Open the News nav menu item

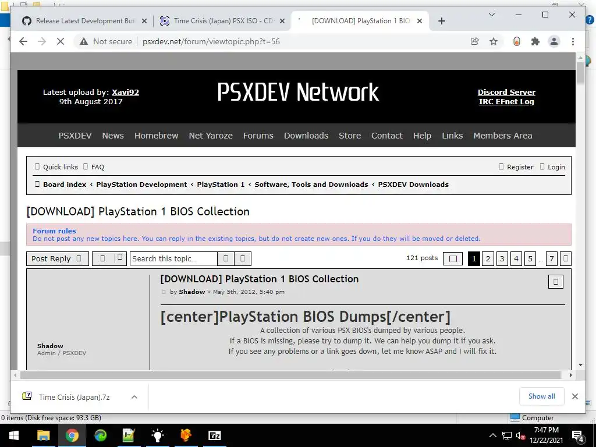tap(113, 135)
